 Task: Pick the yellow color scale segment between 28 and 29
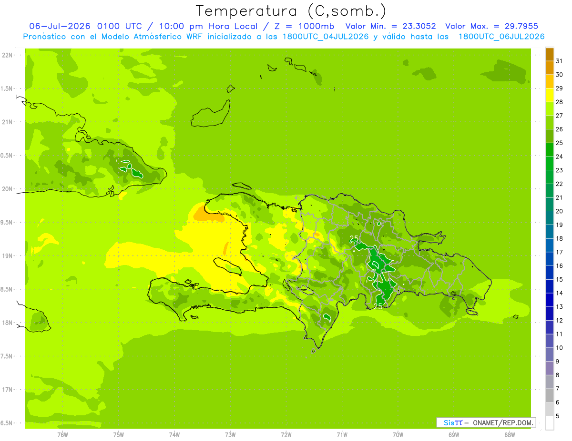tap(550, 95)
